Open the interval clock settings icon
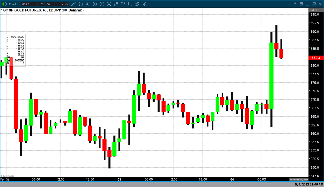Screen dimensions: 324x187 [67, 4]
